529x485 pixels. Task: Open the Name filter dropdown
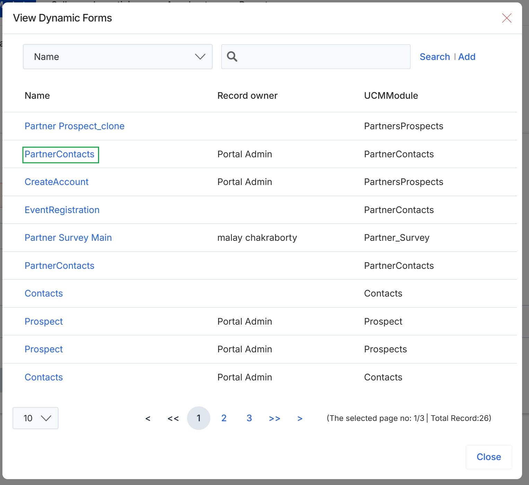(118, 56)
